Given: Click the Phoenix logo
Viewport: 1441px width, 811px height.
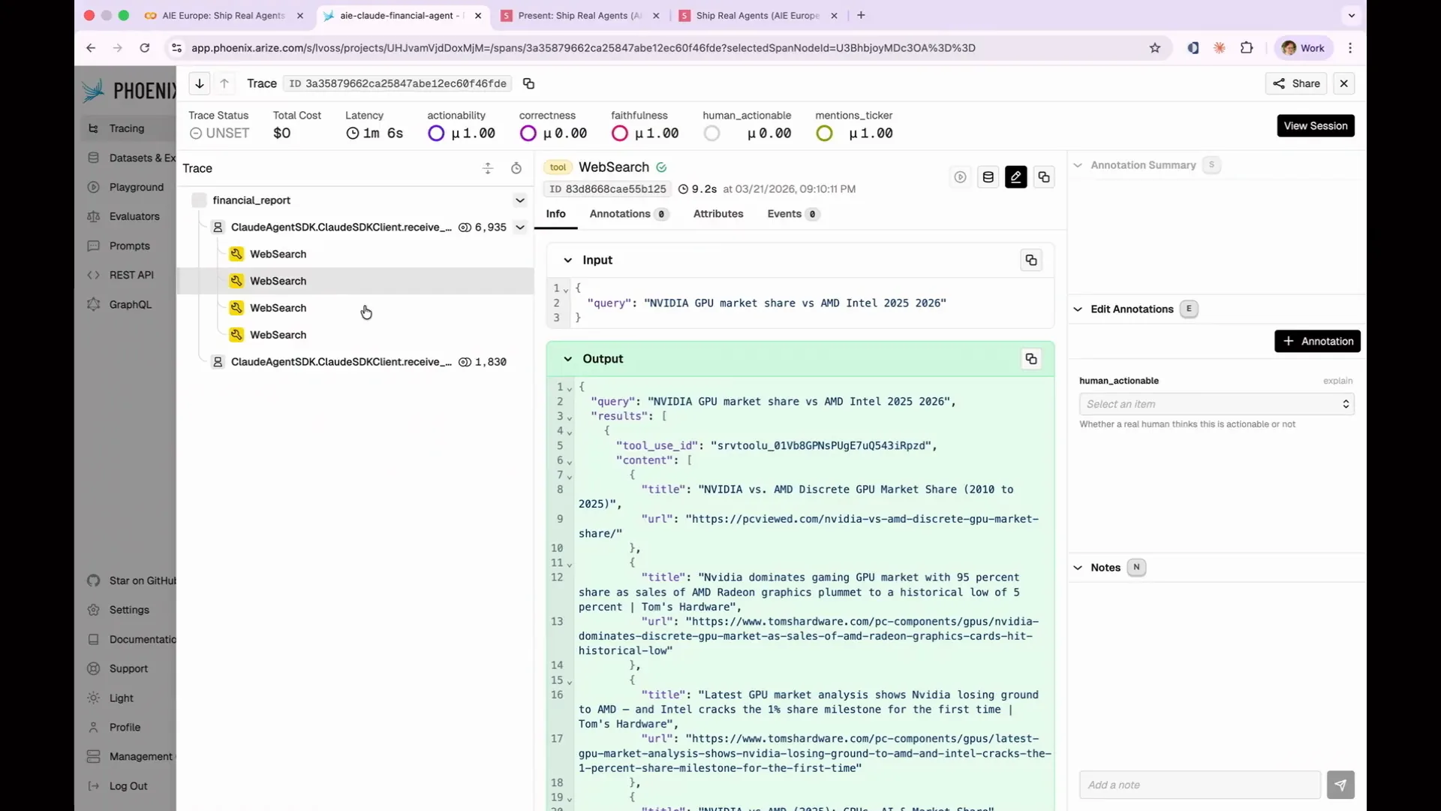Looking at the screenshot, I should 129,91.
